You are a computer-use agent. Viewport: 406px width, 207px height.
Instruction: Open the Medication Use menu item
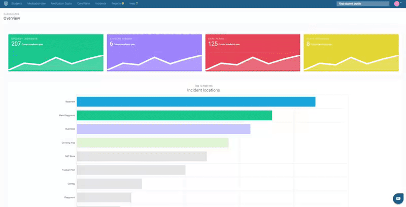pos(37,4)
